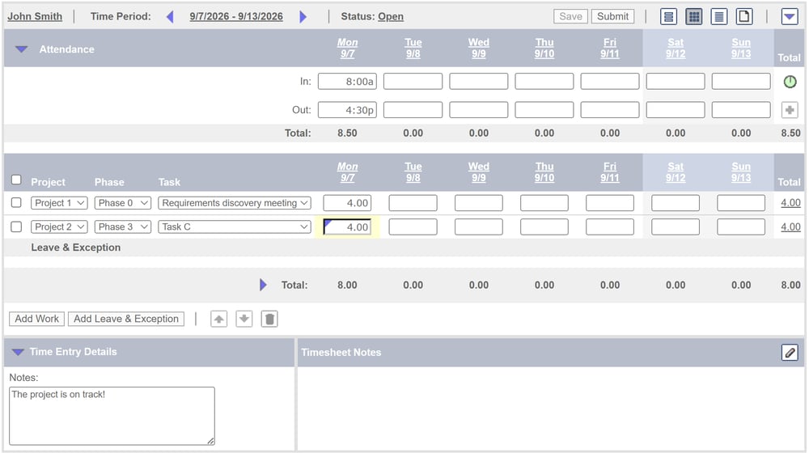The image size is (809, 453).
Task: Click Project 2 Sunday hours field
Action: pyautogui.click(x=741, y=227)
